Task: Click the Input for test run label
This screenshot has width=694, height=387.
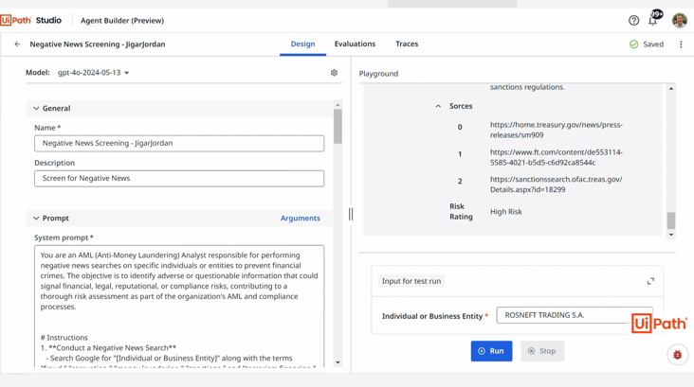Action: (x=411, y=281)
